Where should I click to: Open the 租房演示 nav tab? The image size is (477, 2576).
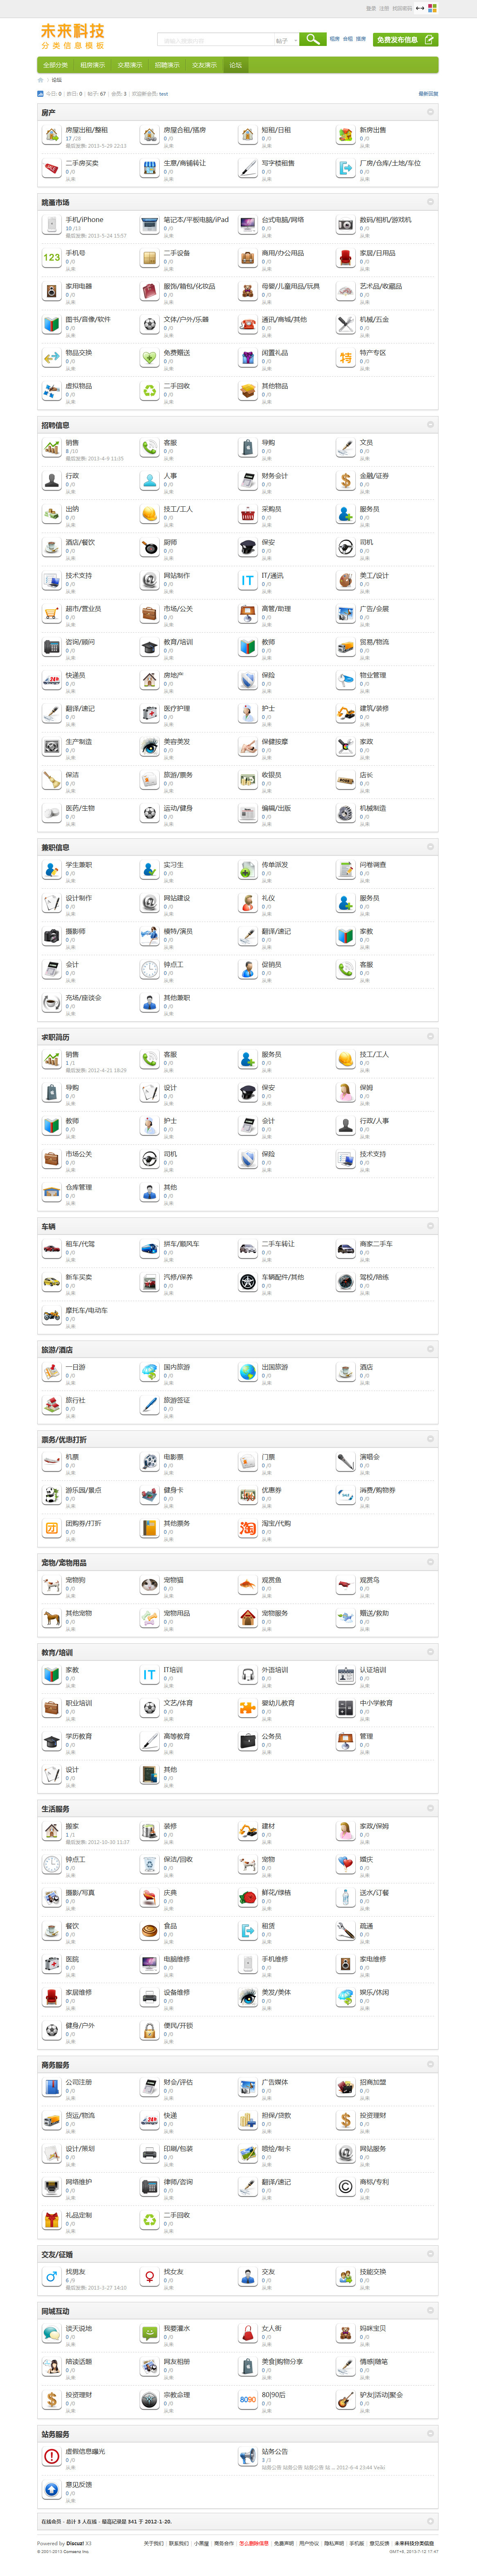pos(93,65)
